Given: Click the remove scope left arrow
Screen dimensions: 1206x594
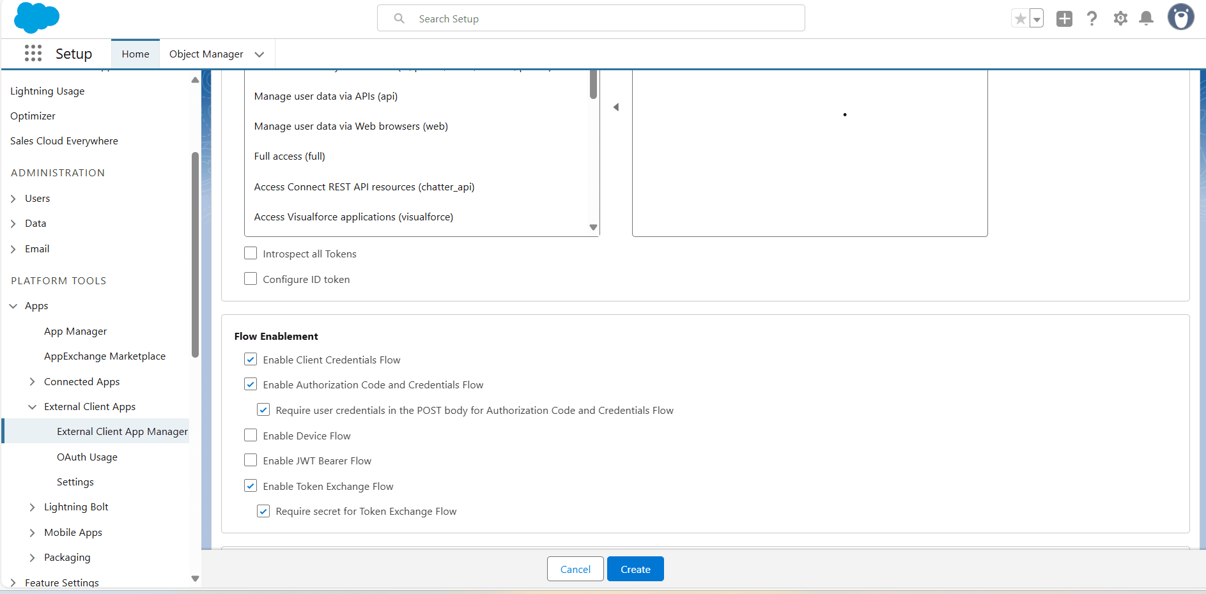Looking at the screenshot, I should (616, 107).
